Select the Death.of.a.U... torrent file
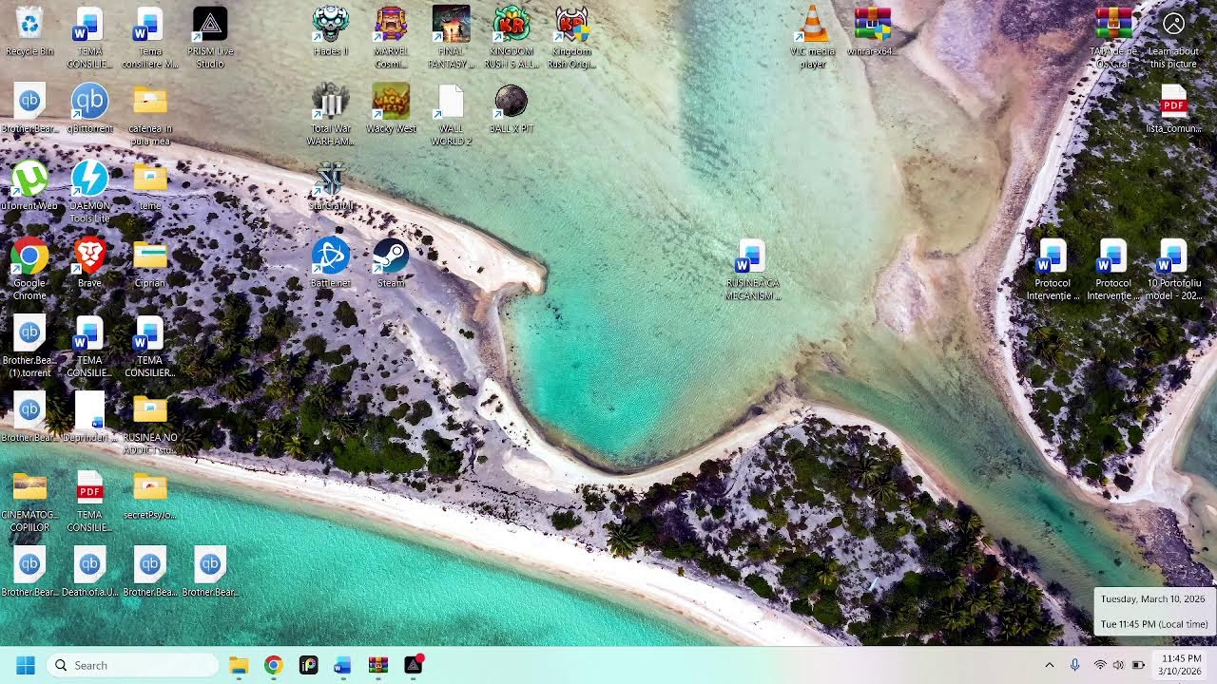The width and height of the screenshot is (1217, 684). [90, 572]
